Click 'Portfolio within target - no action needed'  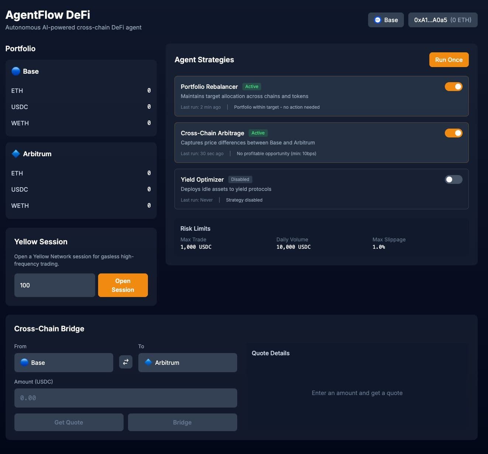(277, 107)
